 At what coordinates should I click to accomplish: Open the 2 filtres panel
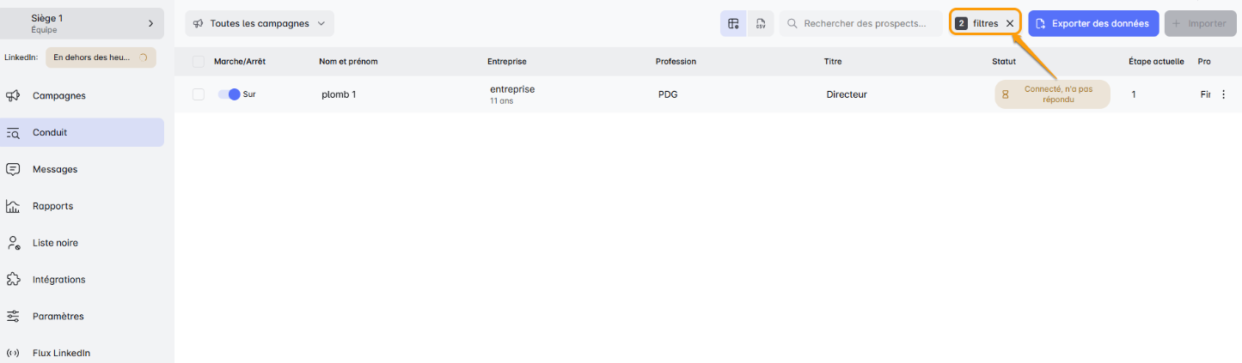977,24
